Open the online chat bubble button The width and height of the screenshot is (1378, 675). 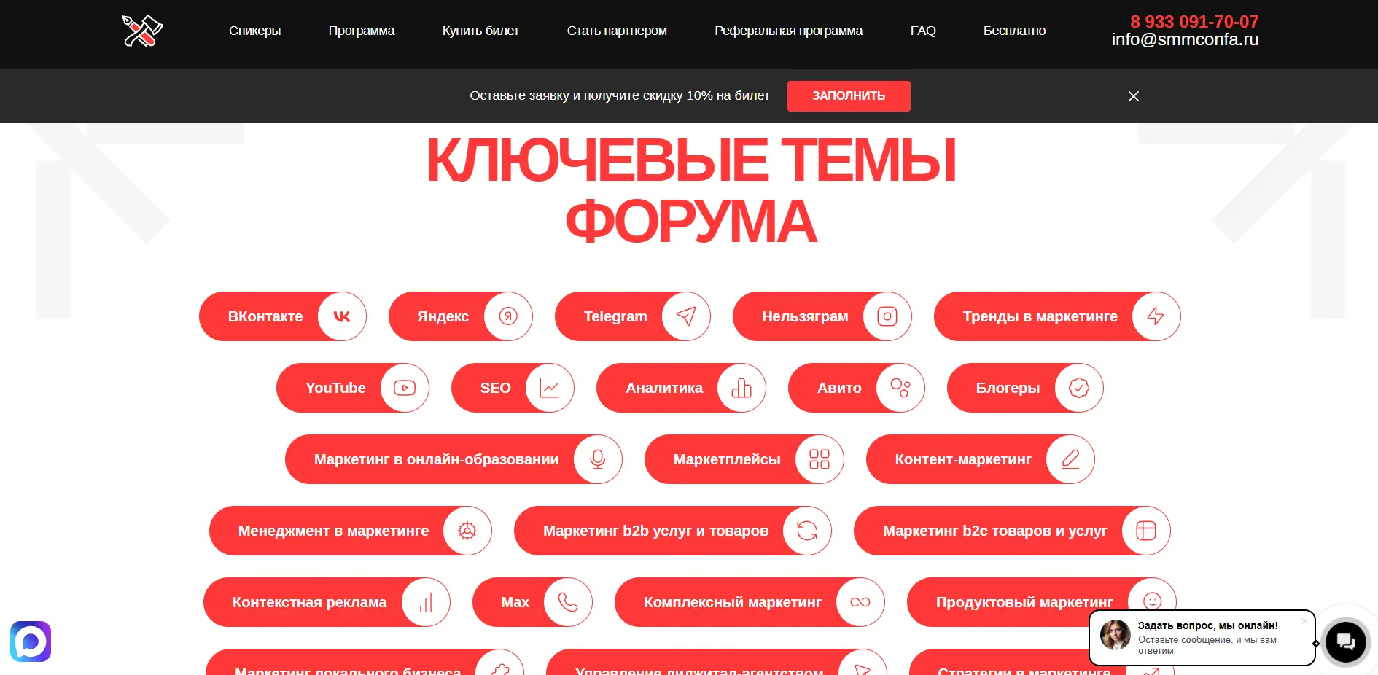[1345, 641]
